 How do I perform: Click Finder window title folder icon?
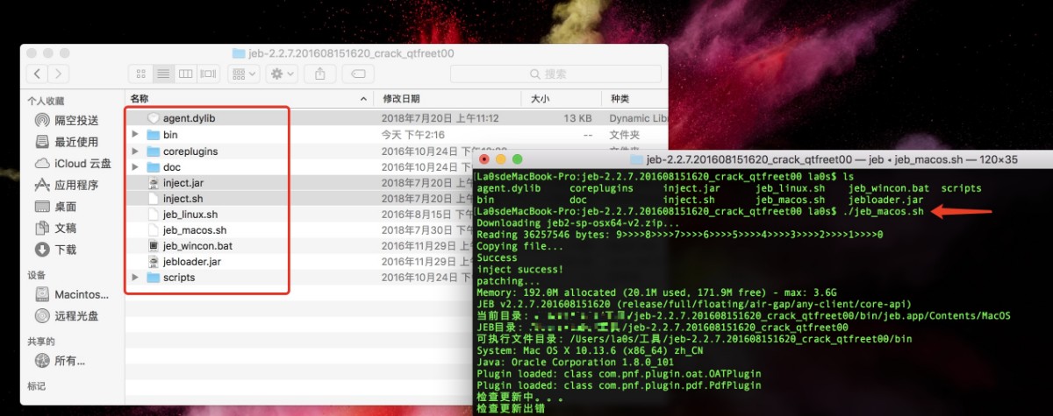tap(239, 53)
